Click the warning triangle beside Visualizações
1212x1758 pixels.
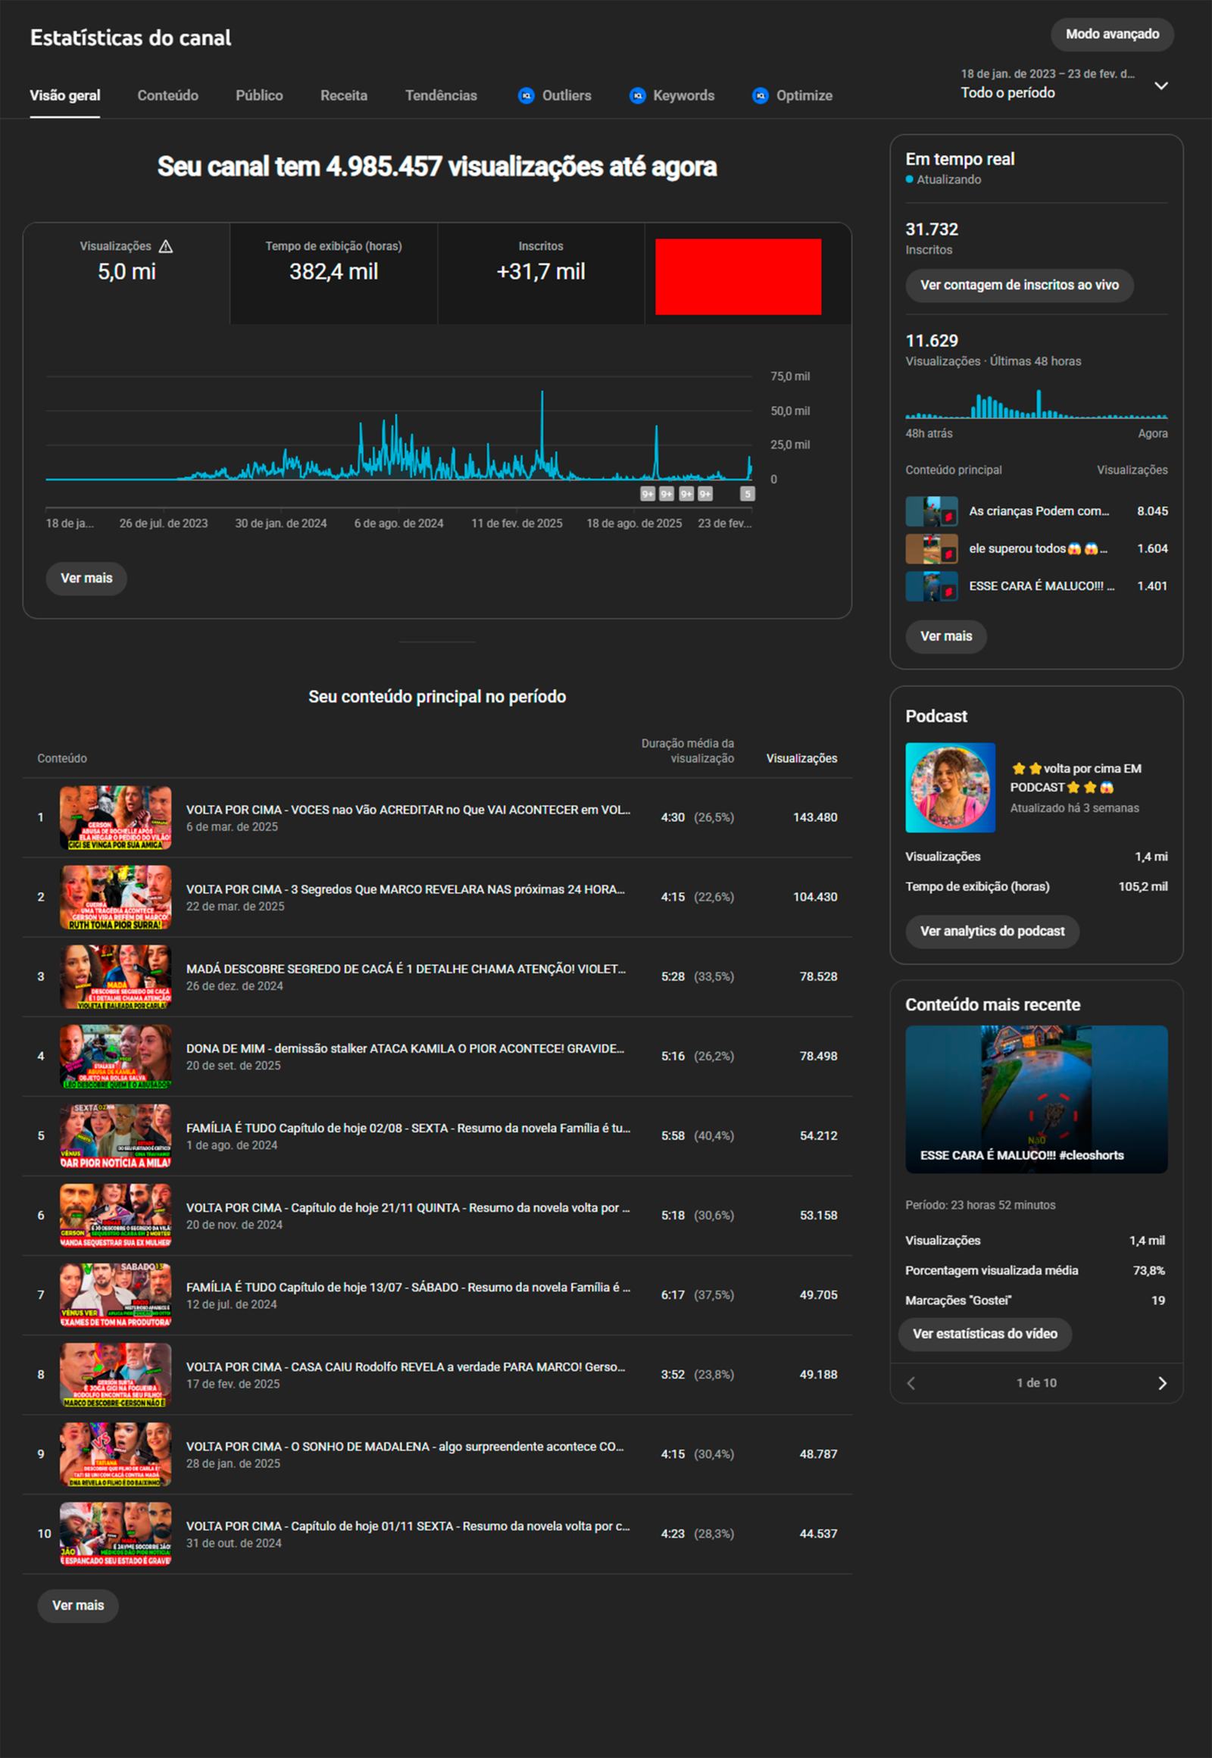point(166,246)
